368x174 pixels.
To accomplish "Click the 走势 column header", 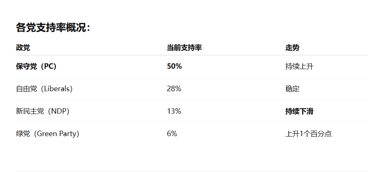I will coord(292,48).
